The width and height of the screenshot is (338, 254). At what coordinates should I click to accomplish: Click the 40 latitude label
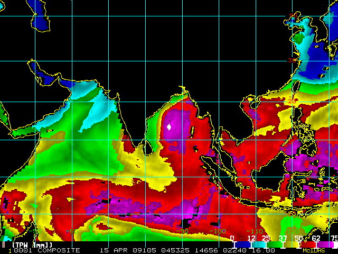click(x=294, y=15)
